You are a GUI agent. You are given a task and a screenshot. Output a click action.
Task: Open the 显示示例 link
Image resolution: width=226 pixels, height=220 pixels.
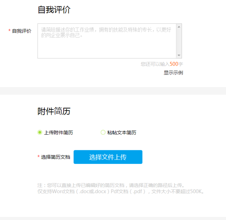tap(173, 73)
